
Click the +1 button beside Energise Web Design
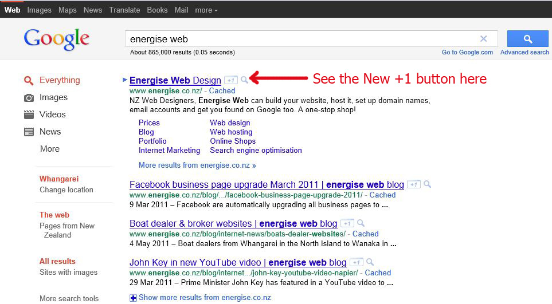(230, 80)
